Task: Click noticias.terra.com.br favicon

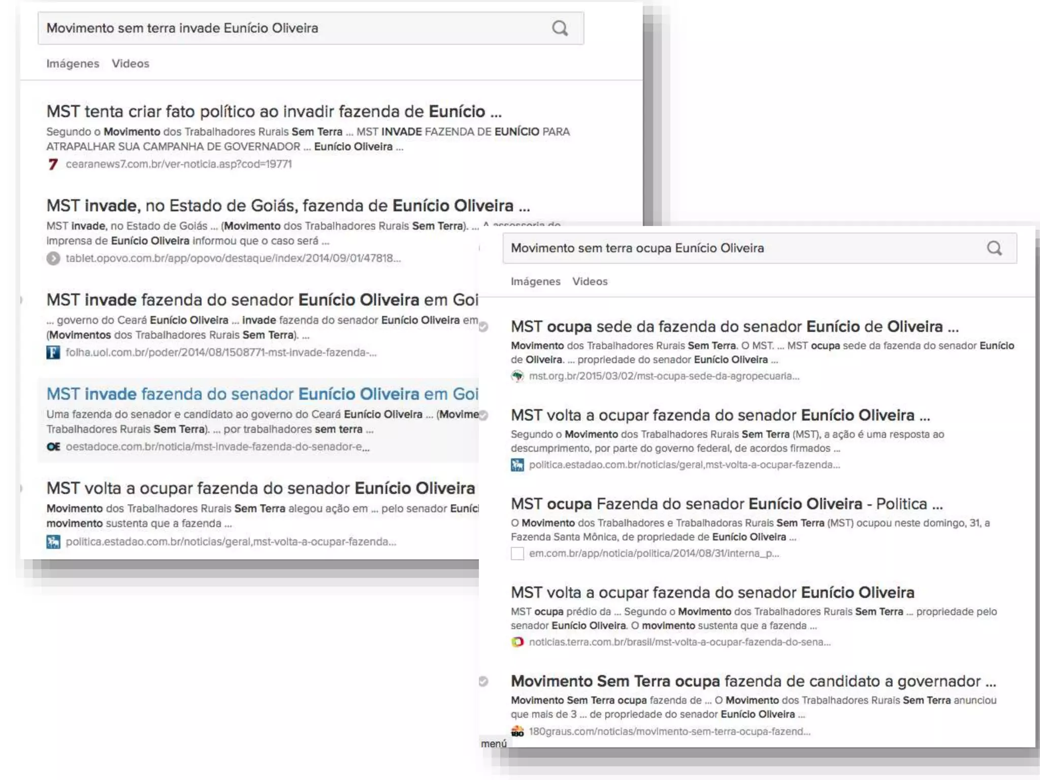Action: click(x=517, y=642)
